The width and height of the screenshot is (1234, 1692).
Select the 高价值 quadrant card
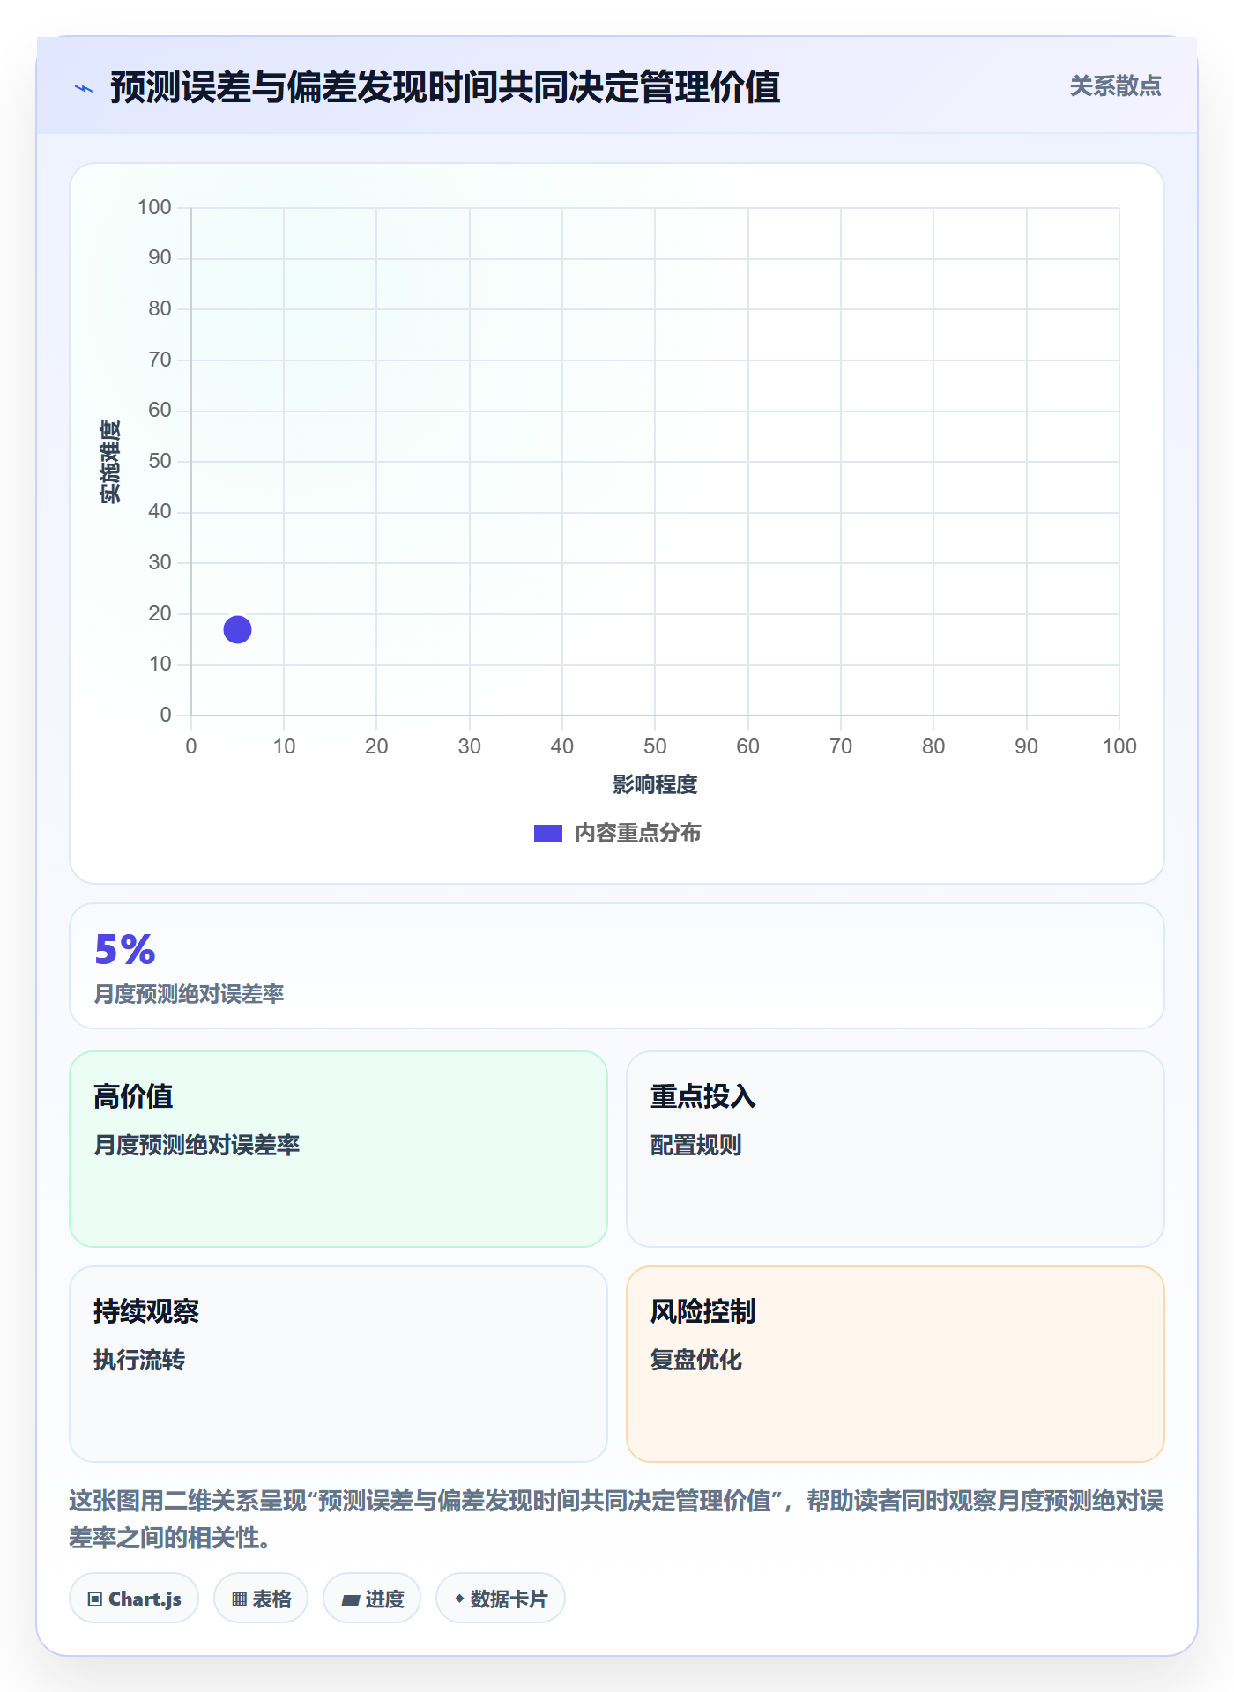point(338,1149)
